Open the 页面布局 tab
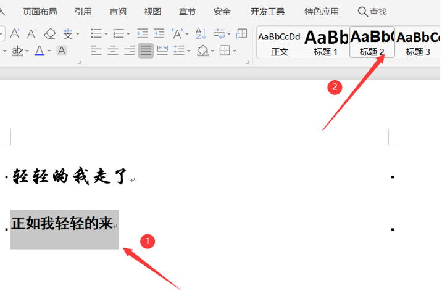This screenshot has width=442, height=299. 40,12
